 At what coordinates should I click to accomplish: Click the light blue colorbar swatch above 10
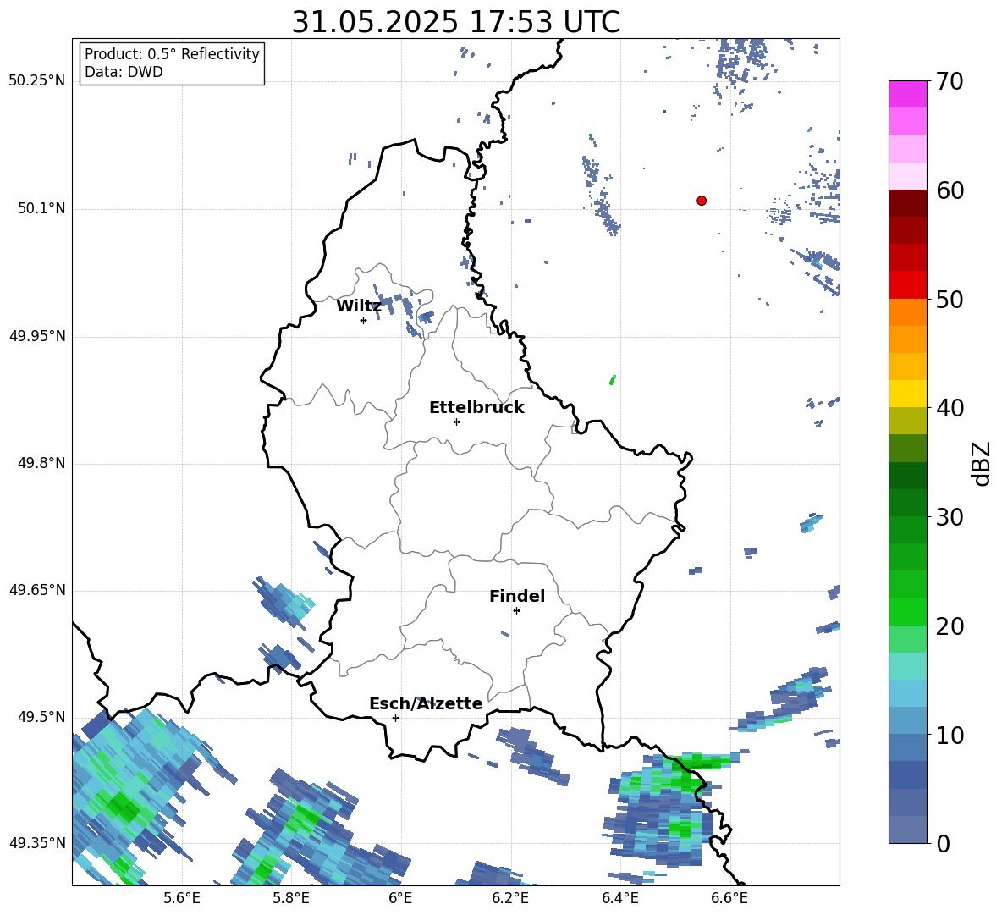[x=907, y=721]
